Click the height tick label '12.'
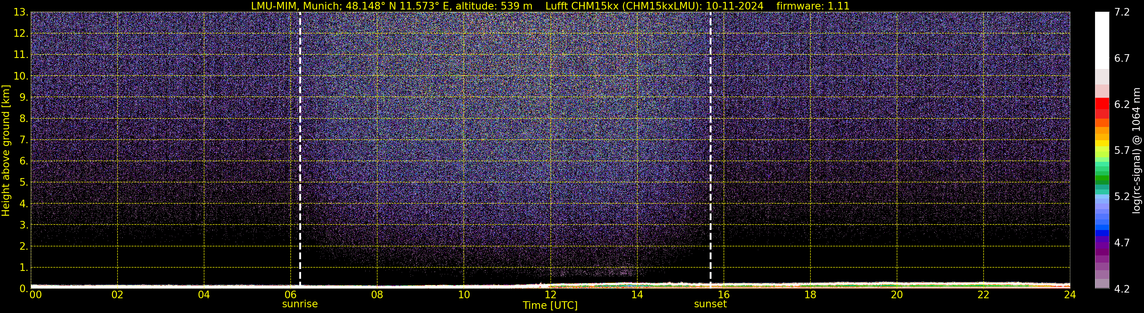The height and width of the screenshot is (313, 1144). (x=21, y=34)
